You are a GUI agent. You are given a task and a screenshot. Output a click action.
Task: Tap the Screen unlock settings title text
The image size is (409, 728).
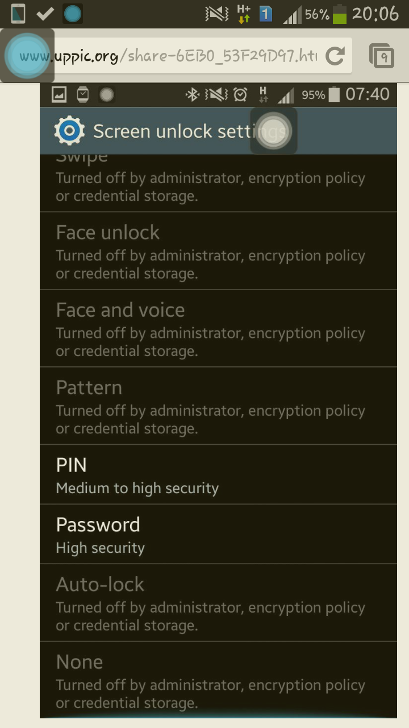(189, 131)
